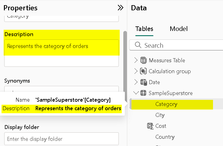This screenshot has height=146, width=223.
Task: Click the Properties pane vertical scrollbar
Action: tap(125, 61)
